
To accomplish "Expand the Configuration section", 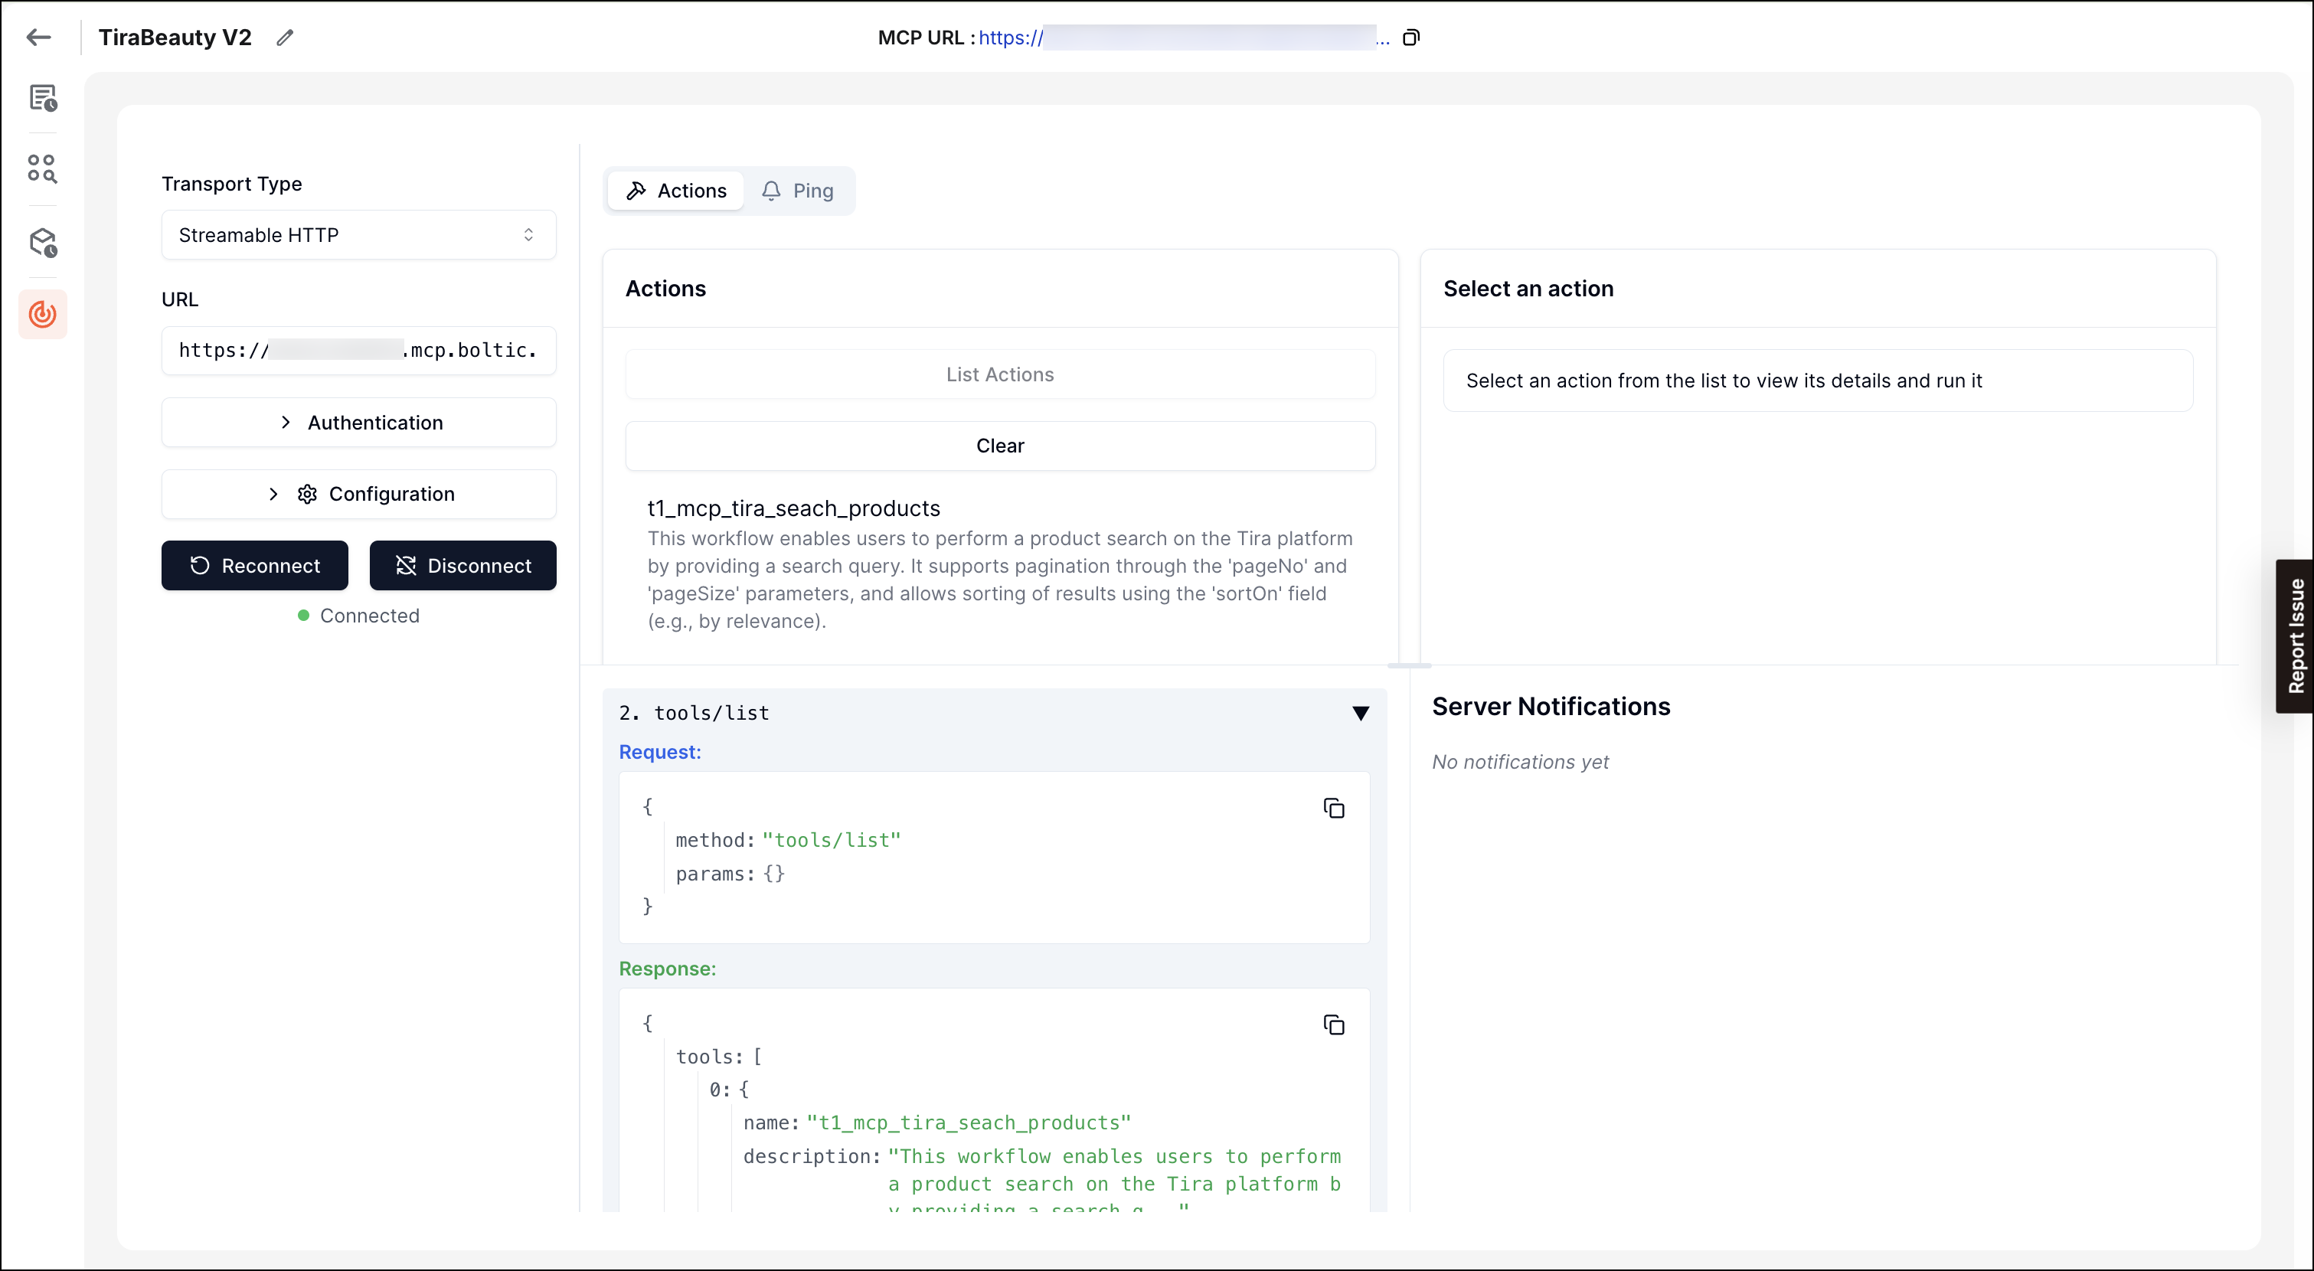I will tap(358, 494).
